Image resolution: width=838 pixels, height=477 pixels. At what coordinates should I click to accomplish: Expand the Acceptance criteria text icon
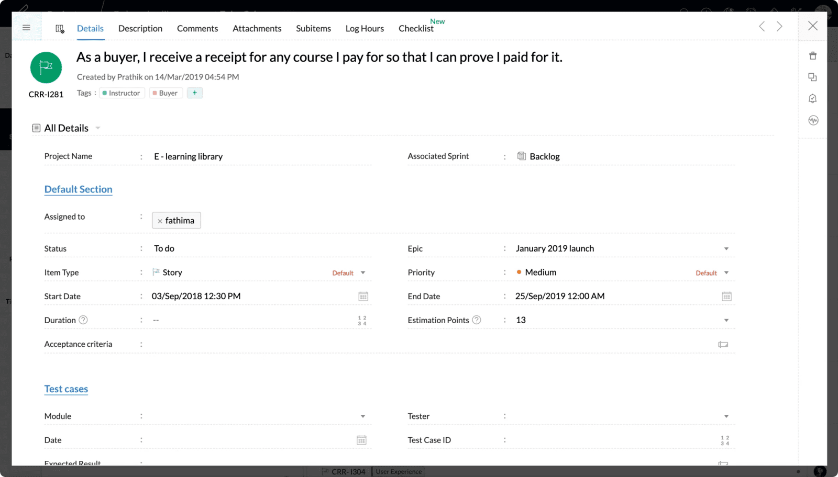[723, 345]
